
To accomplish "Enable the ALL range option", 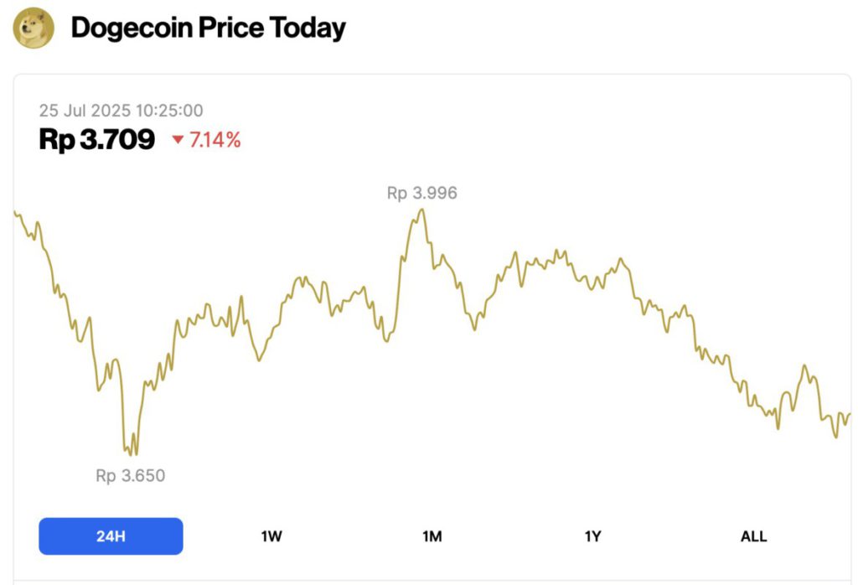I will tap(753, 536).
